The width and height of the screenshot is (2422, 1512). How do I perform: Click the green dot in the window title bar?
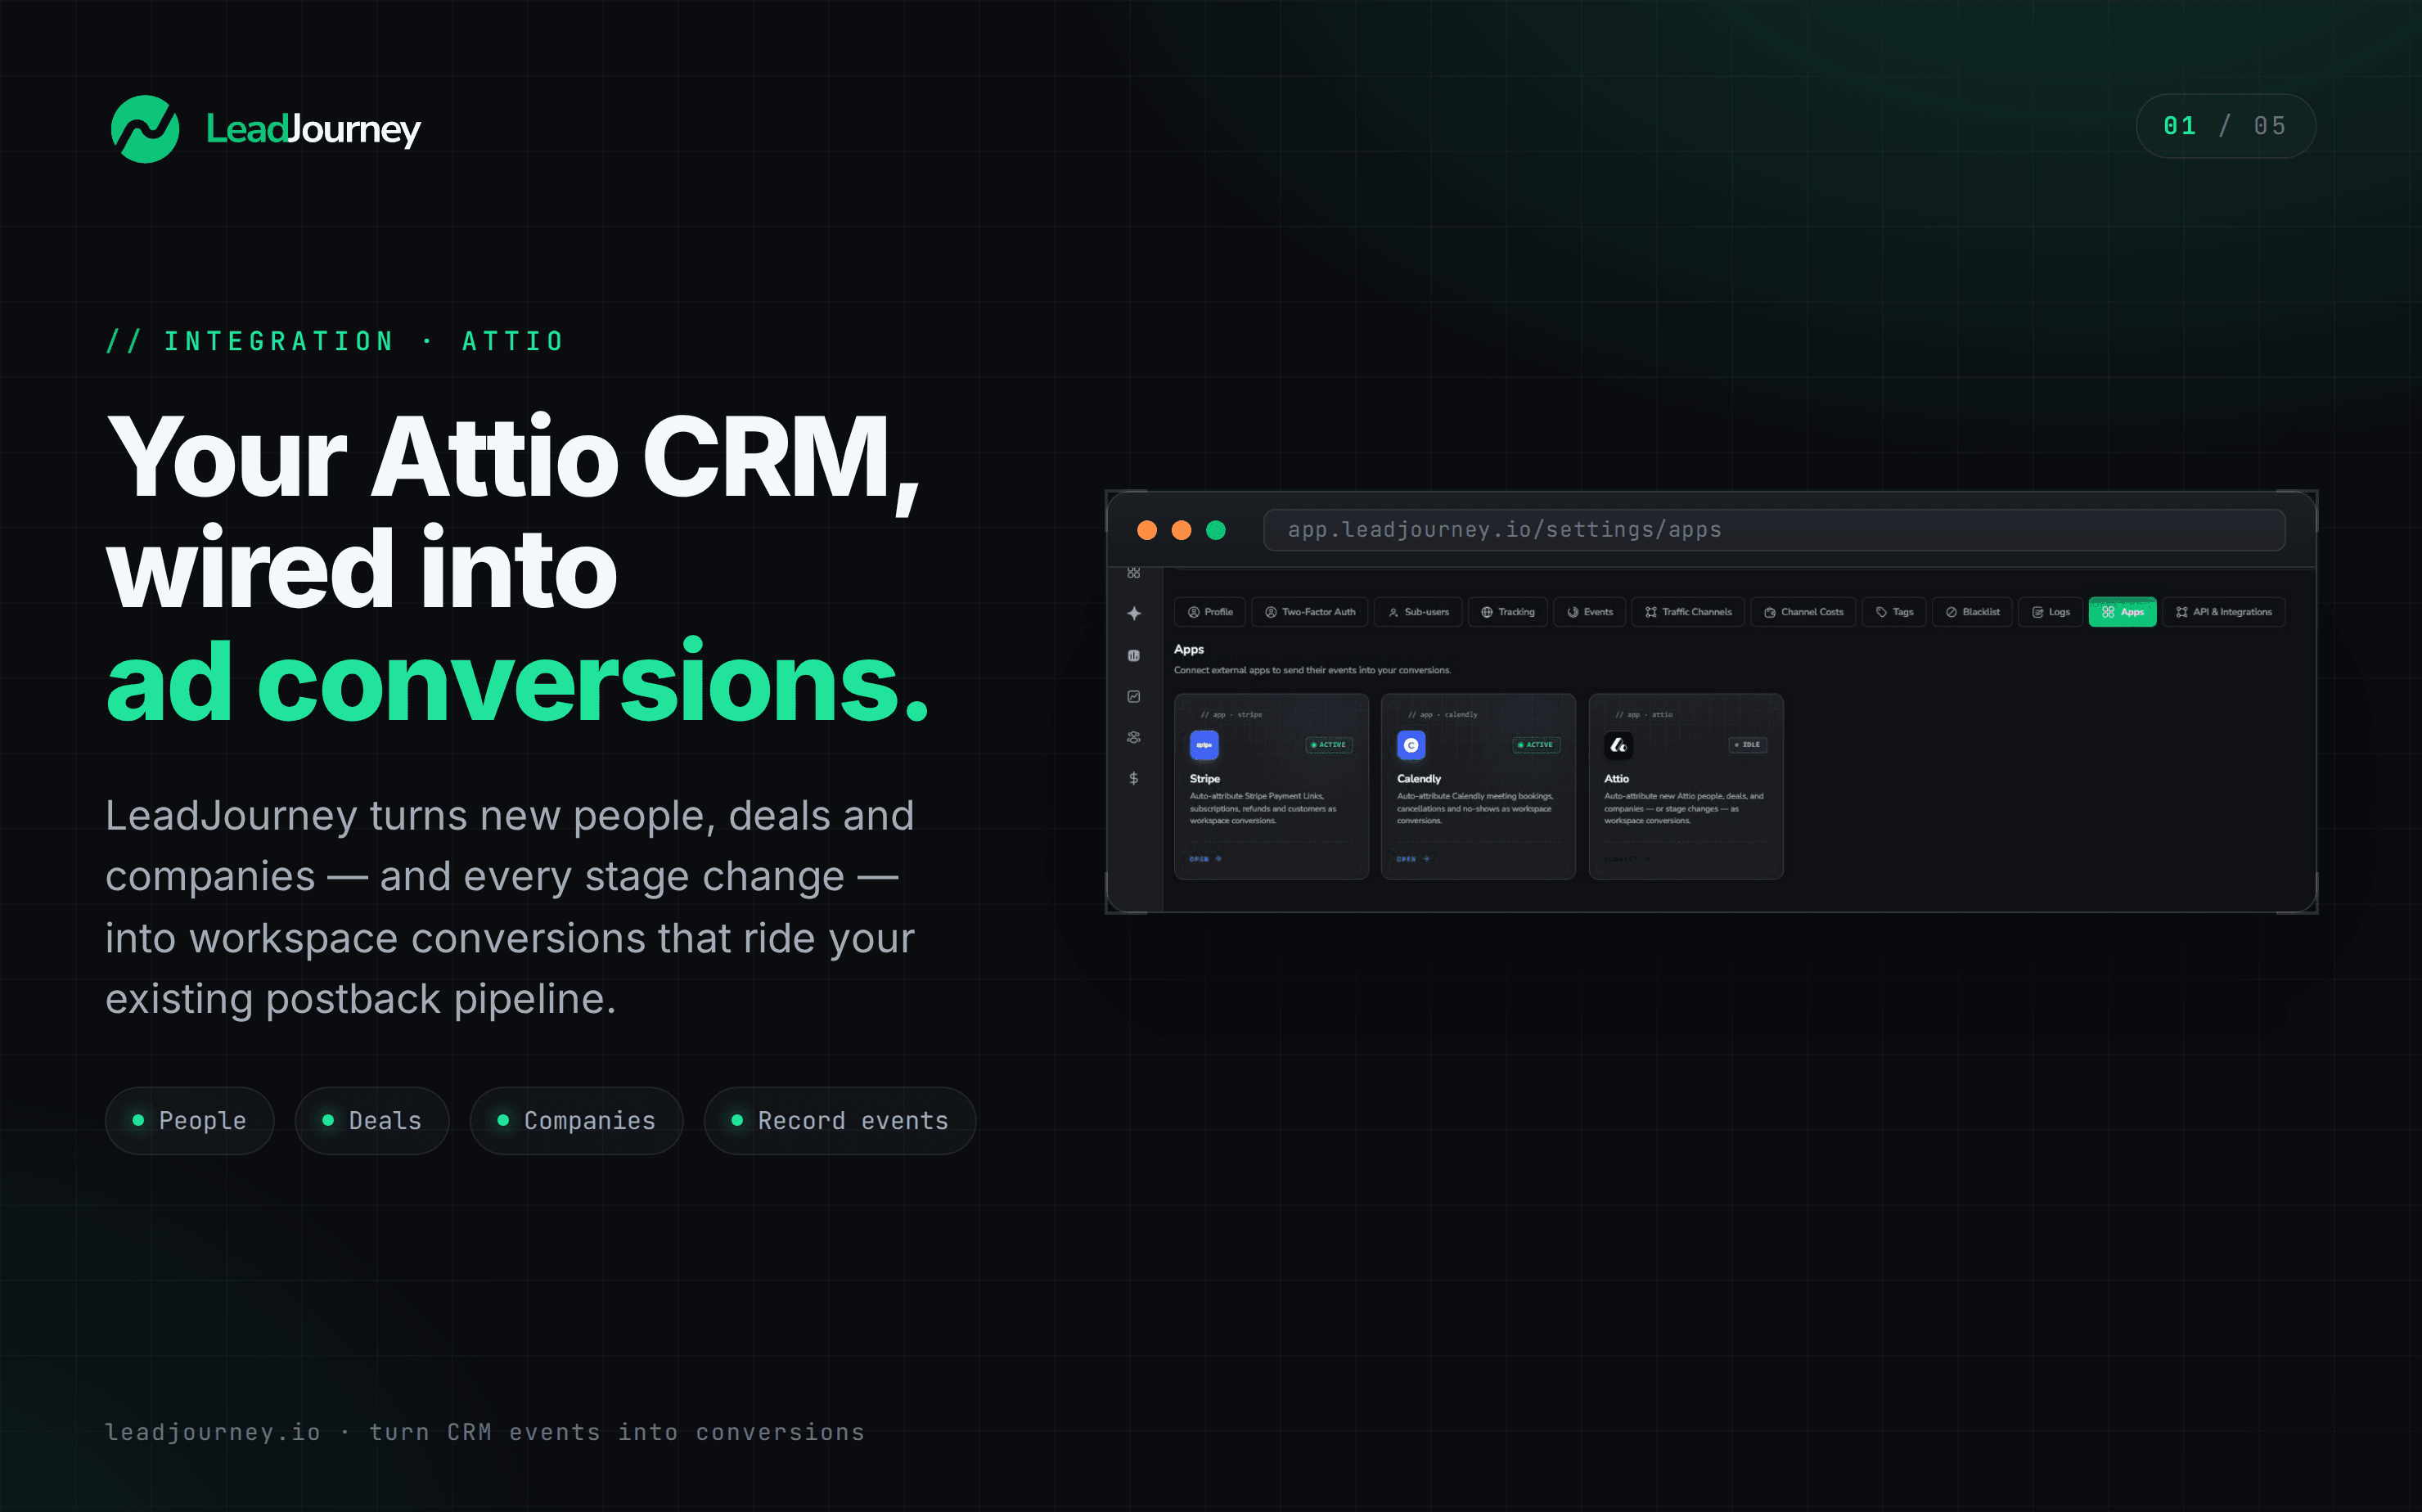point(1216,530)
